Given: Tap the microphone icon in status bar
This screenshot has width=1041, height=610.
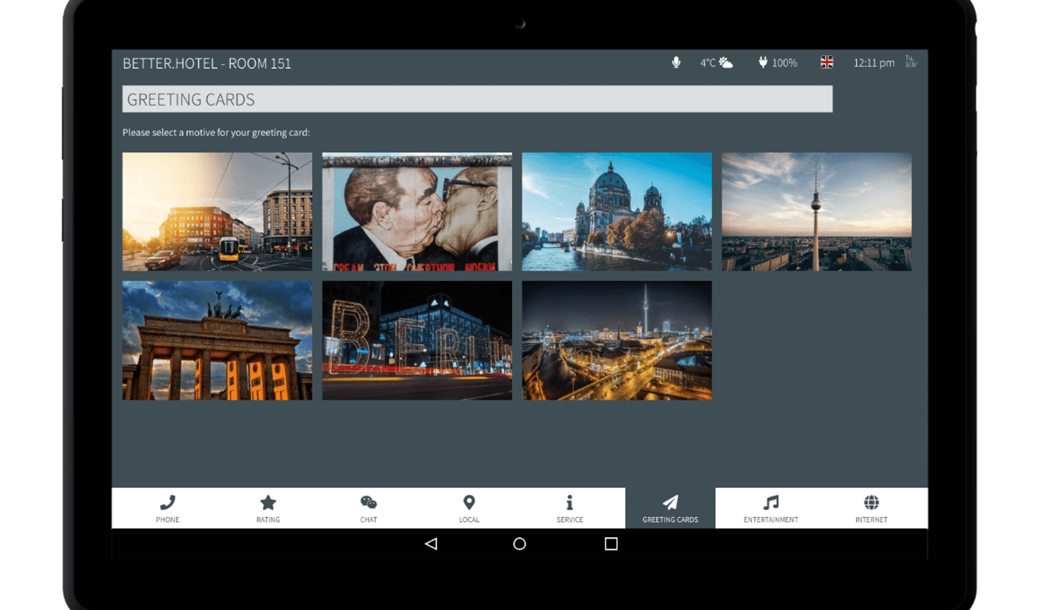Looking at the screenshot, I should click(676, 62).
